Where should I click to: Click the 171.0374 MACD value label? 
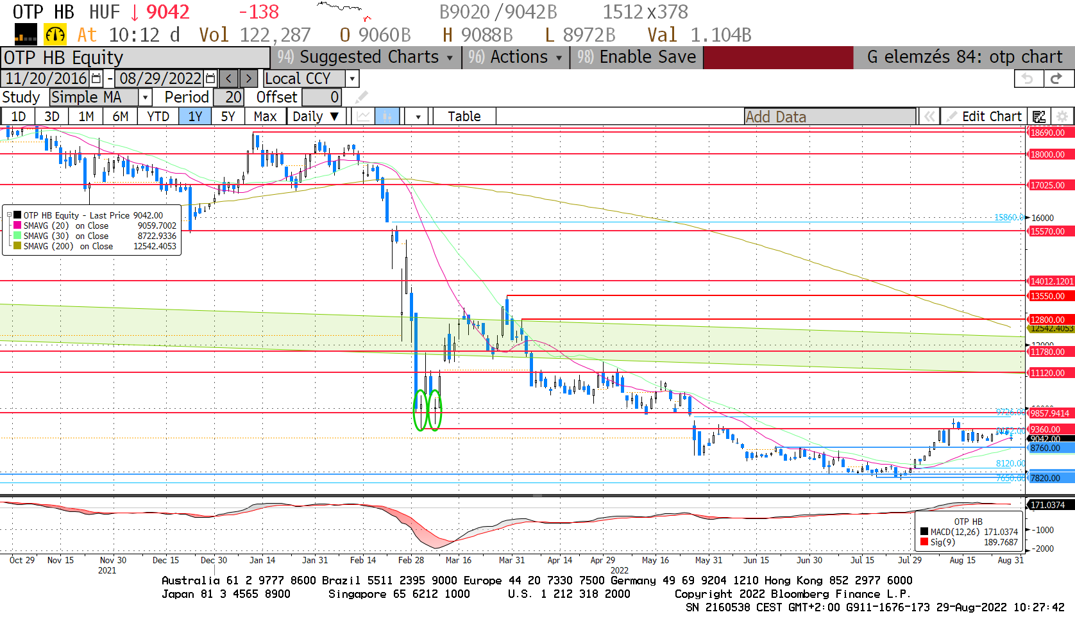1051,505
